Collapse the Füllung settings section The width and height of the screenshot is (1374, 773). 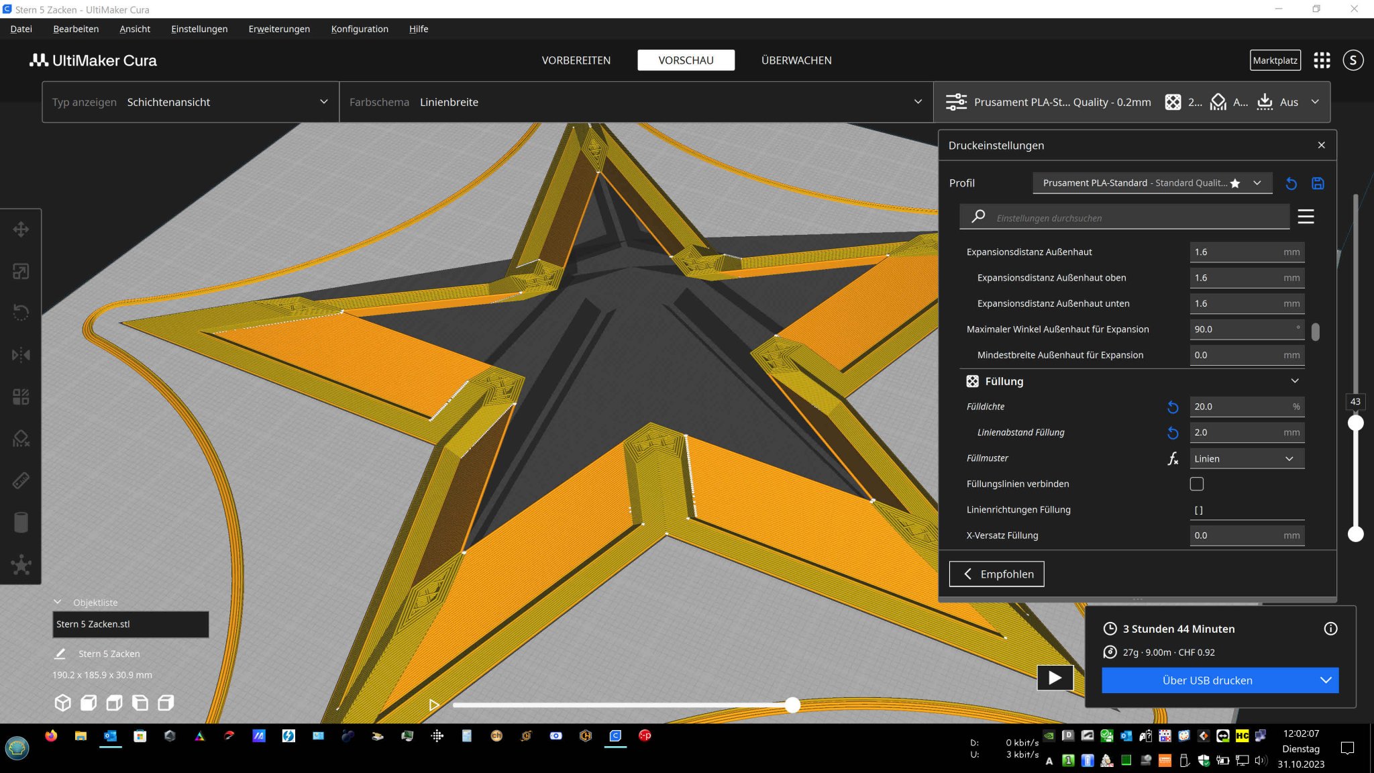1295,381
